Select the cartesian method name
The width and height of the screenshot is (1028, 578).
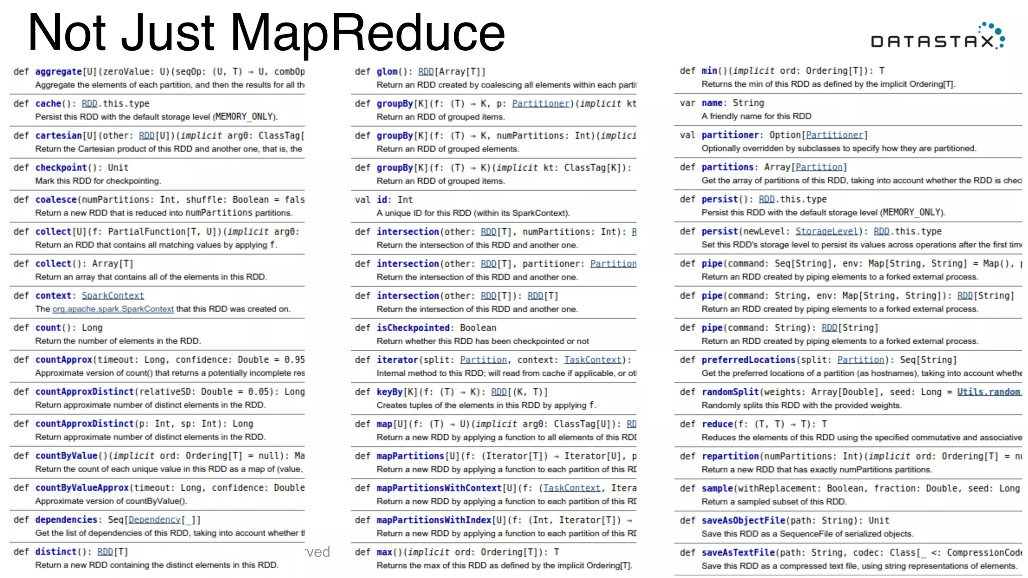tap(58, 135)
